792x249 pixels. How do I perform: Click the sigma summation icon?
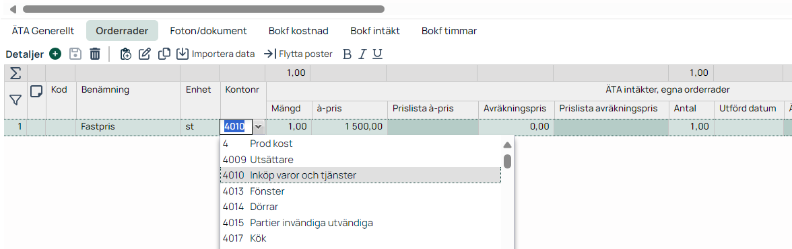[x=15, y=73]
